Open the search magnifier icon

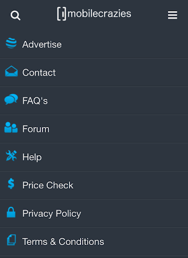point(16,16)
